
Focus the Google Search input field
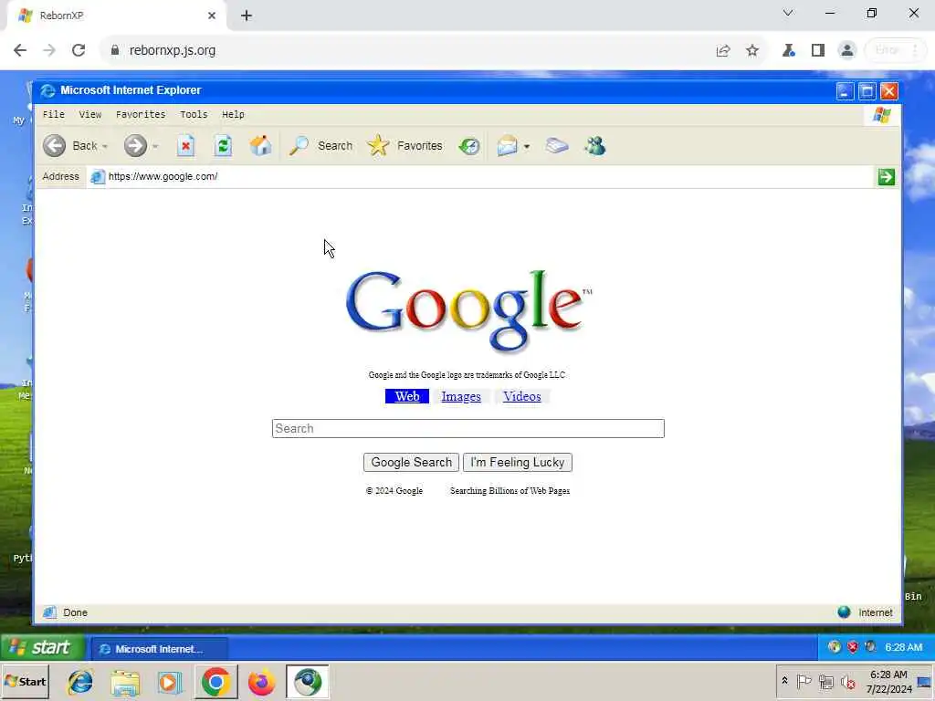(x=468, y=429)
